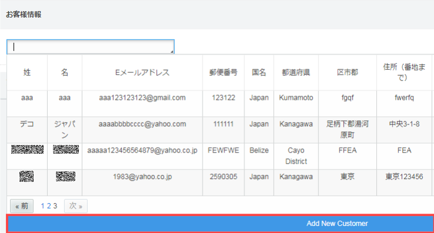Screen dimensions: 434x233
Task: Open page 2 in pagination
Action: (49, 206)
